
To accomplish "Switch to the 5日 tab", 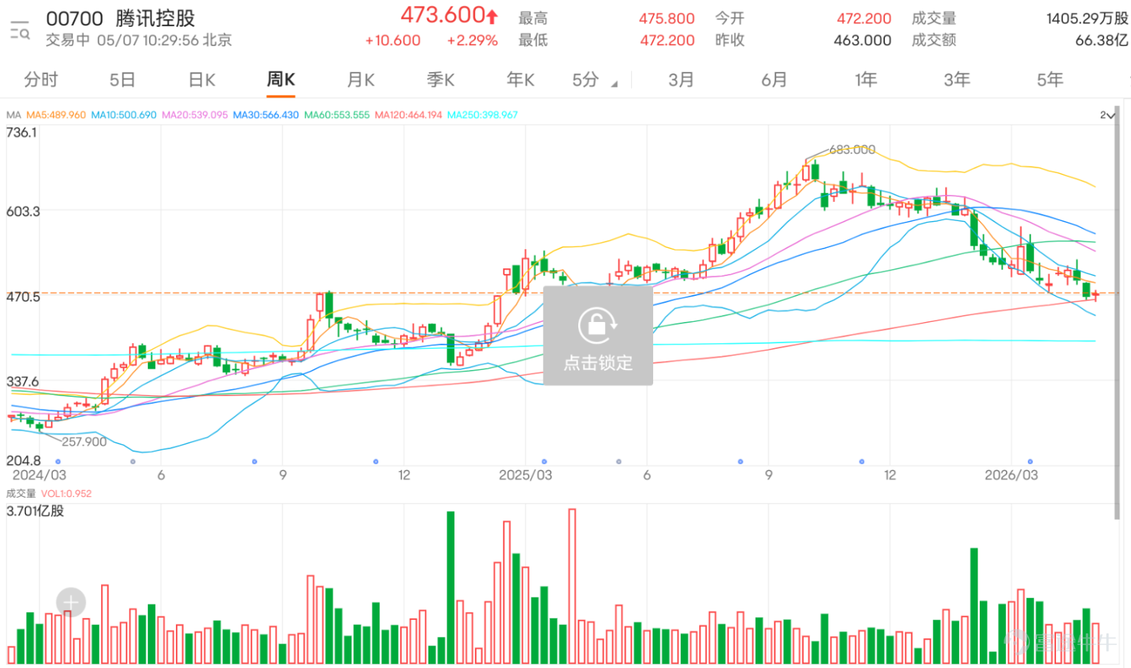I will click(122, 80).
